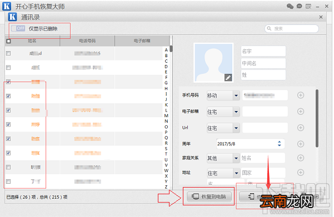Image resolution: width=334 pixels, height=217 pixels.
Task: Click the contact details panel scrollbar
Action: click(x=317, y=118)
